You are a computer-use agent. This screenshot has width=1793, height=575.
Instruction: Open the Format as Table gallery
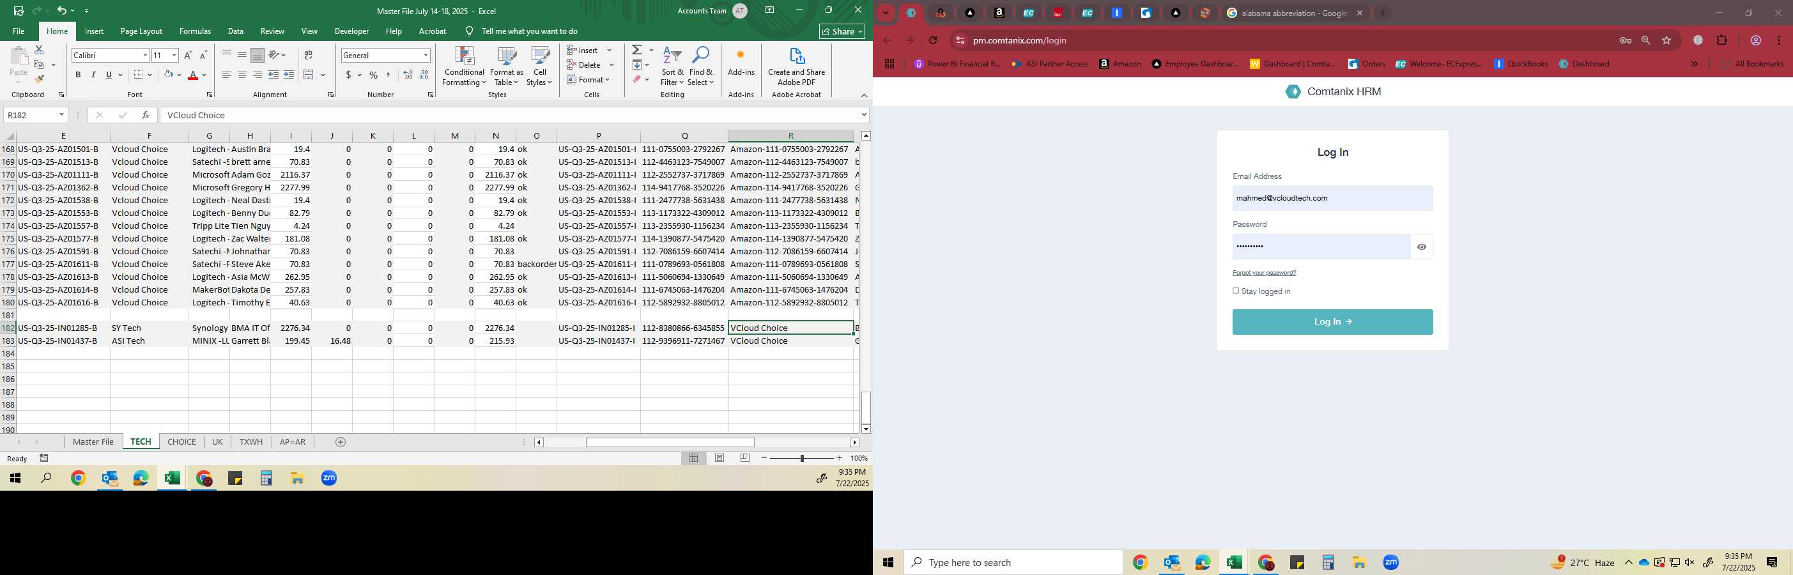point(507,66)
